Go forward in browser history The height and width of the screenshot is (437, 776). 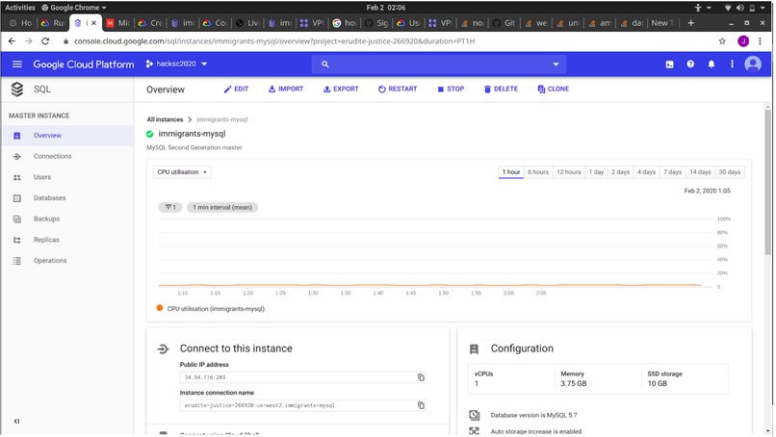29,41
